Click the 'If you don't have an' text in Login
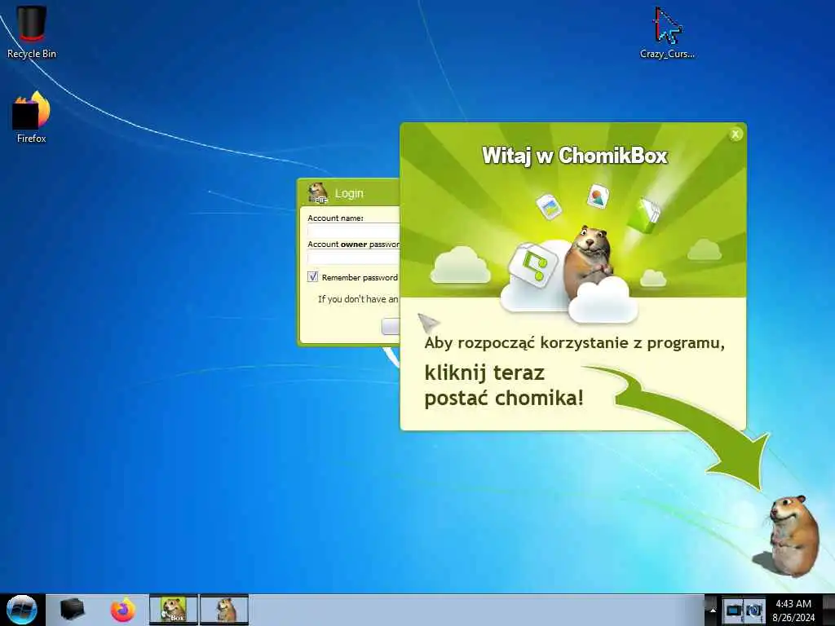 click(x=358, y=299)
